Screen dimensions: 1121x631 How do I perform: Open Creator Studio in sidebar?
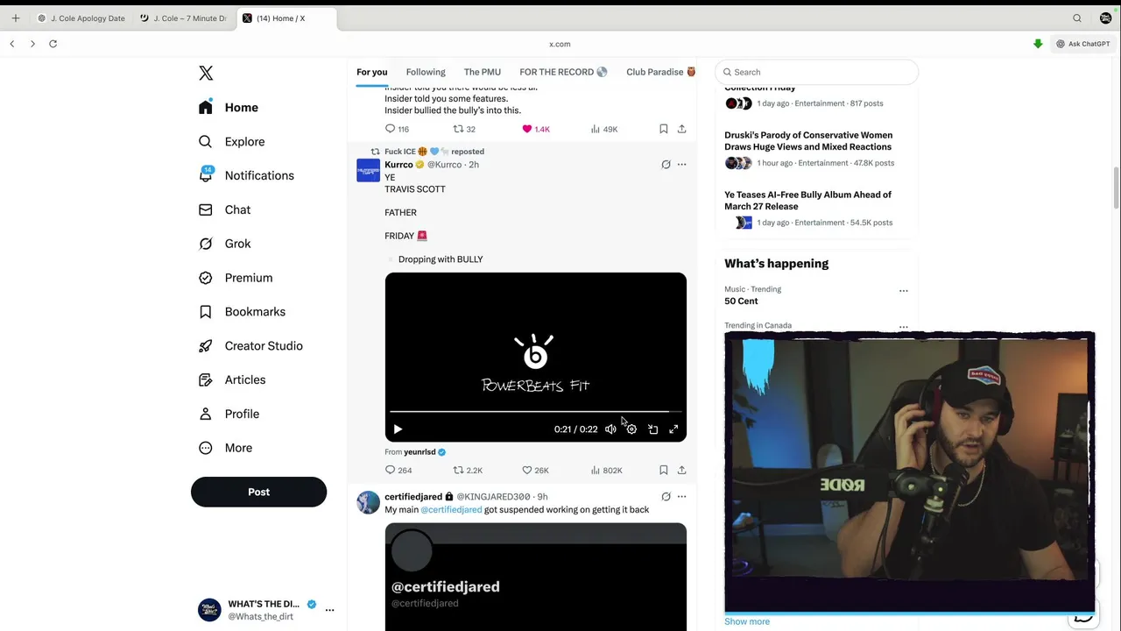pos(250,346)
